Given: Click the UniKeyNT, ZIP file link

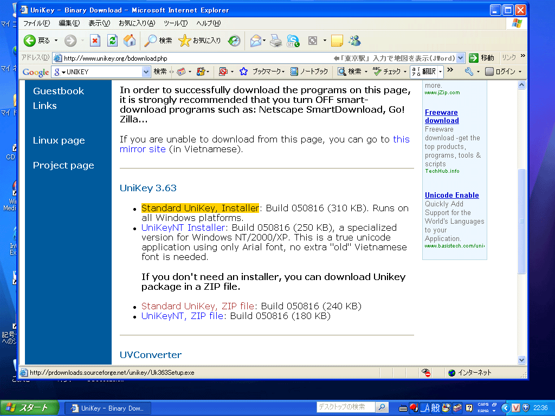Looking at the screenshot, I should tap(182, 316).
